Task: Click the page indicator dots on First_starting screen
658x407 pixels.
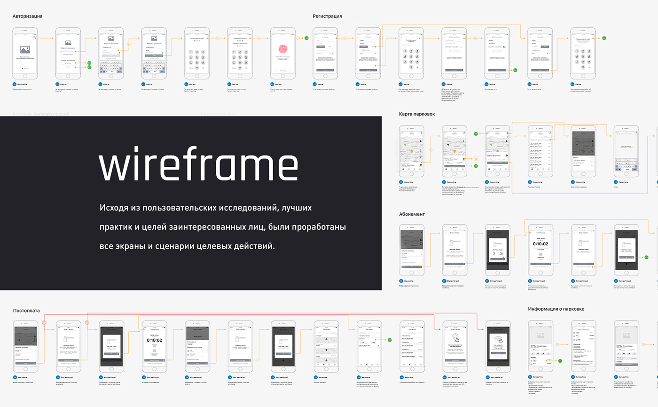Action: [24, 68]
